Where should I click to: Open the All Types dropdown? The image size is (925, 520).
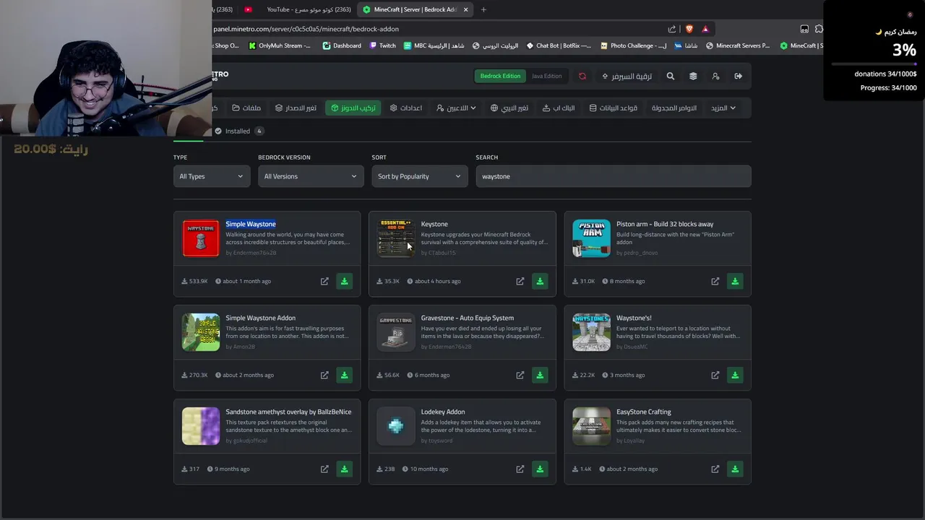tap(212, 176)
